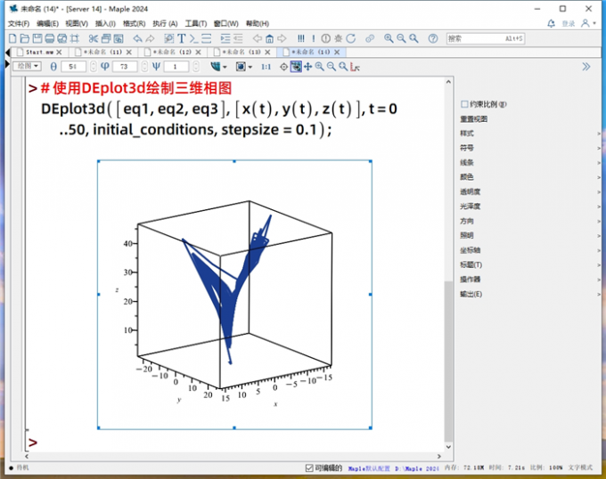Screen dimensions: 606x479
Task: Open the 格式(R) menu
Action: point(134,23)
